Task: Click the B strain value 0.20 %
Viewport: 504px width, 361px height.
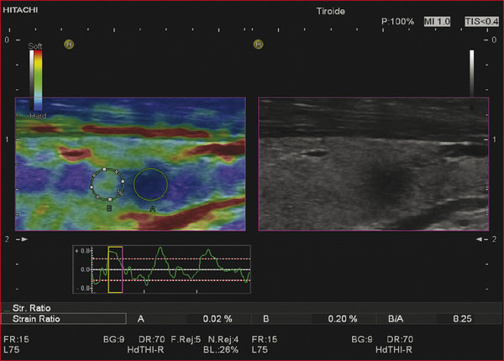Action: 342,319
